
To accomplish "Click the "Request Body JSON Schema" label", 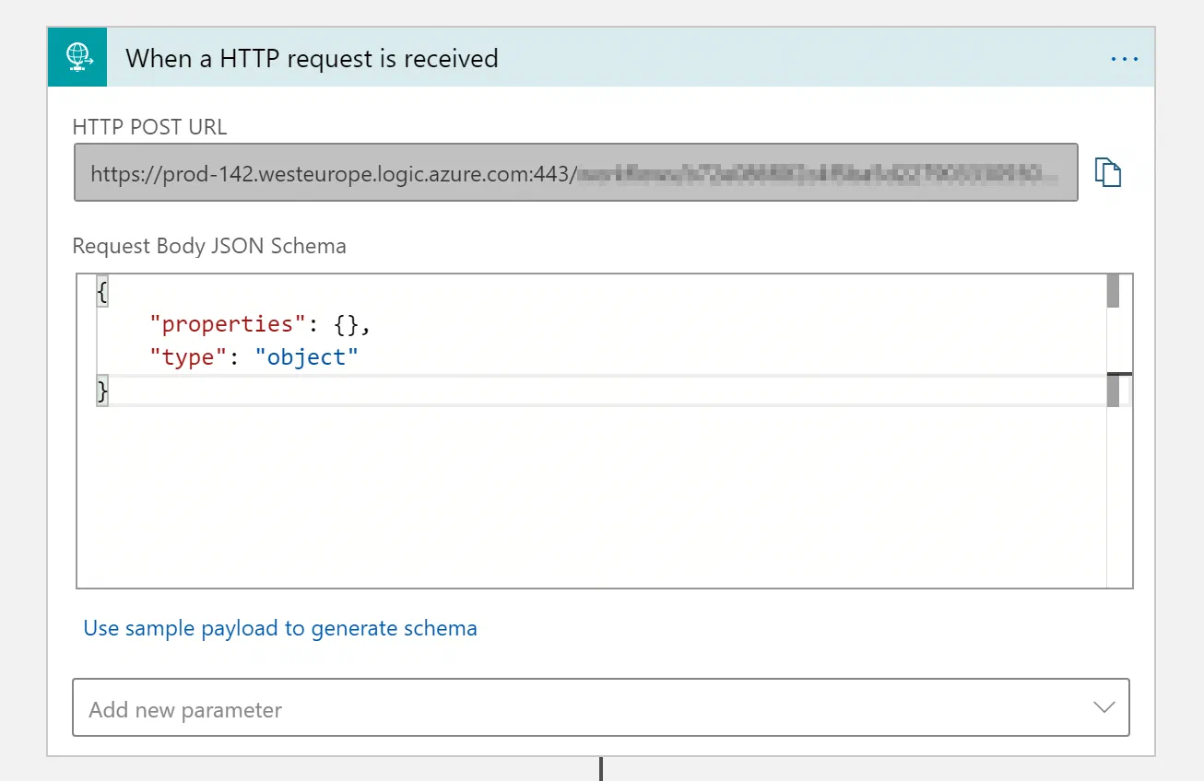I will pyautogui.click(x=209, y=246).
